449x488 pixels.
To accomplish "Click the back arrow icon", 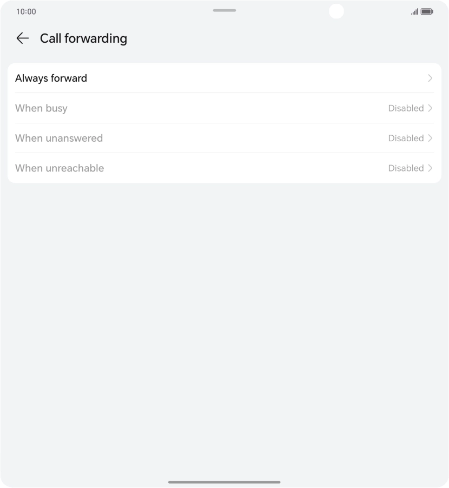I will click(x=22, y=38).
